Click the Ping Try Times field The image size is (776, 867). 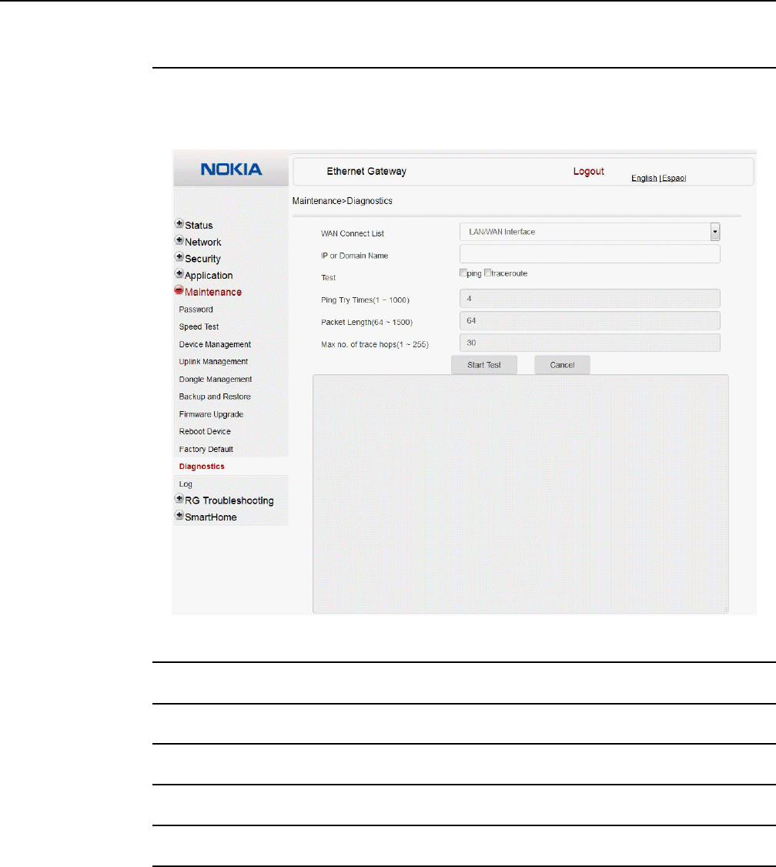[590, 299]
